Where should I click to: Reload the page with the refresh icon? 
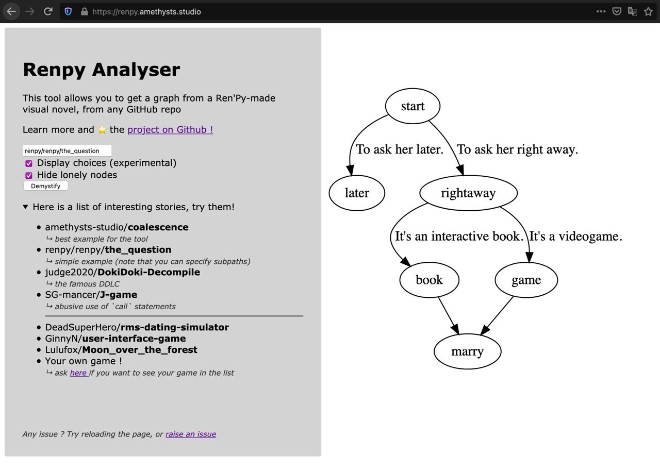coord(48,11)
